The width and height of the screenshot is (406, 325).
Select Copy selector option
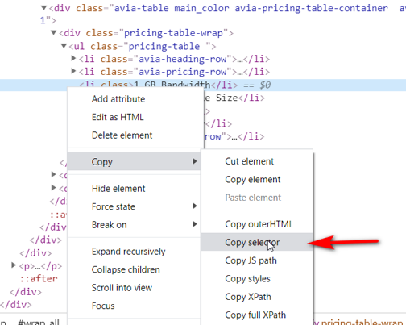257,242
